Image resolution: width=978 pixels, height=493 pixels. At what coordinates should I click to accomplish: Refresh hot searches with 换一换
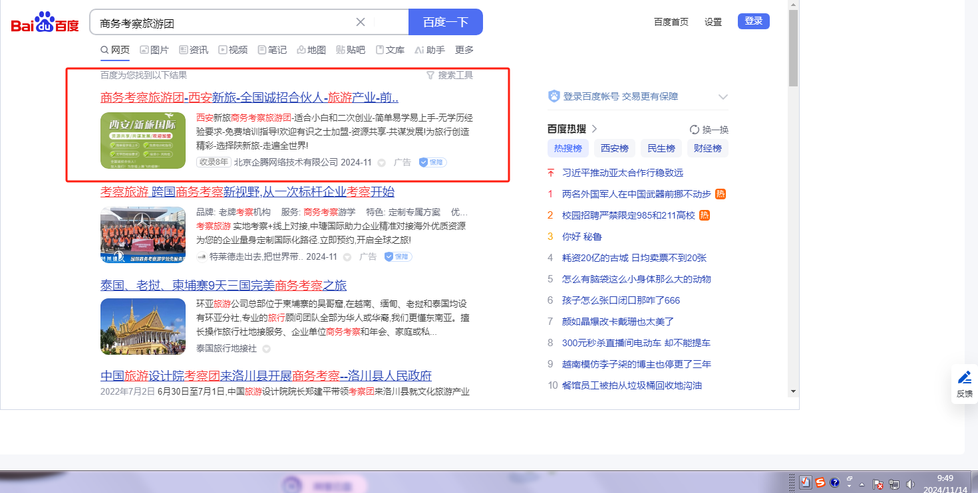(x=709, y=129)
